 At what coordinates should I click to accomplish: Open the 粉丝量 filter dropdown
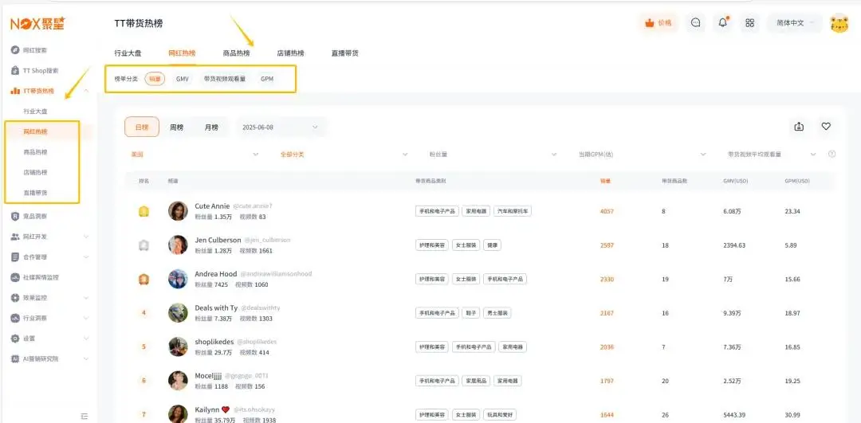coord(493,155)
